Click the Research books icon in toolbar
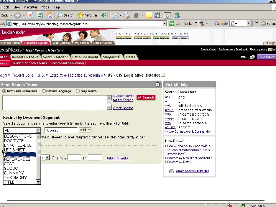 [158, 15]
